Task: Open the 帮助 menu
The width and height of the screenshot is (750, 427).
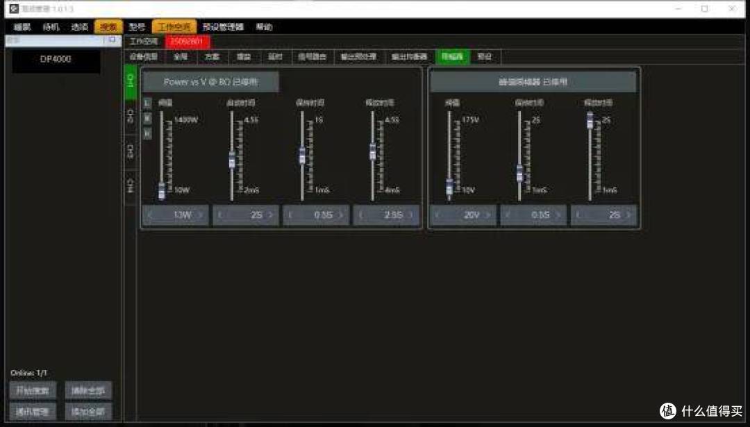Action: coord(264,27)
